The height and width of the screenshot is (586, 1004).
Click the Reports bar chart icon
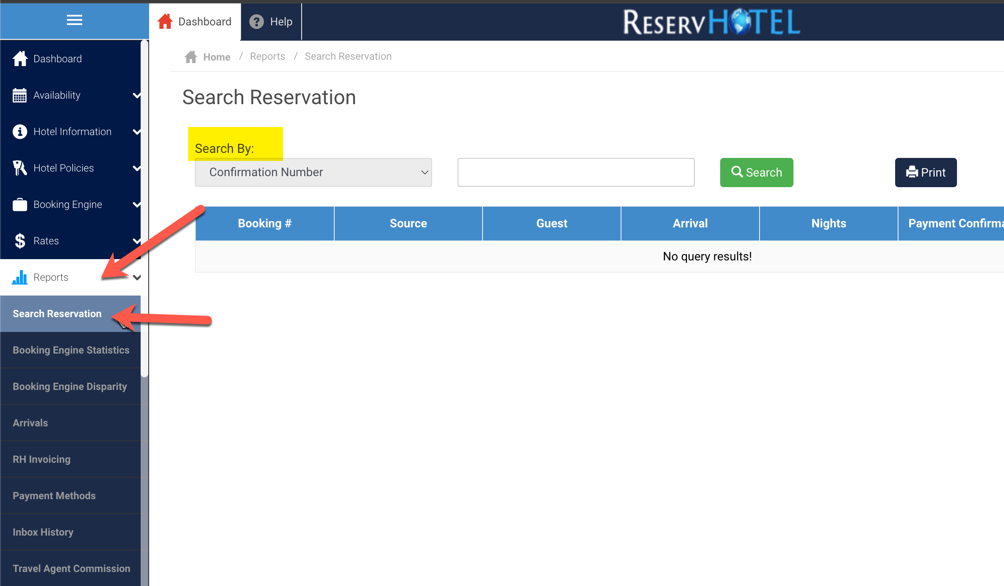click(x=19, y=277)
